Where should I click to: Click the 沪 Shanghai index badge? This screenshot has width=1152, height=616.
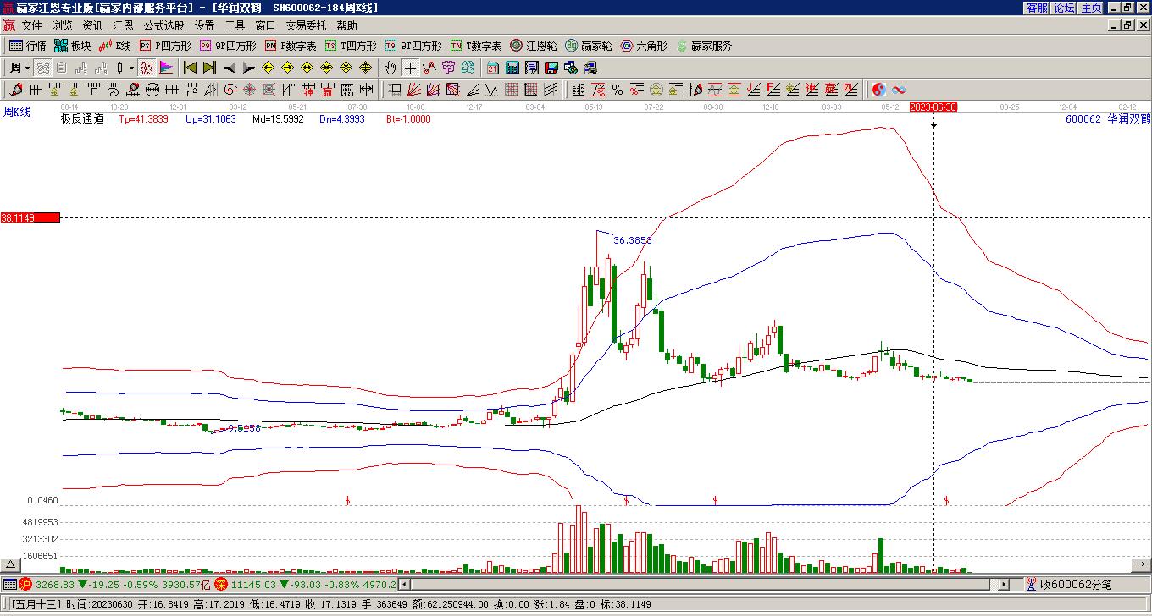(25, 584)
